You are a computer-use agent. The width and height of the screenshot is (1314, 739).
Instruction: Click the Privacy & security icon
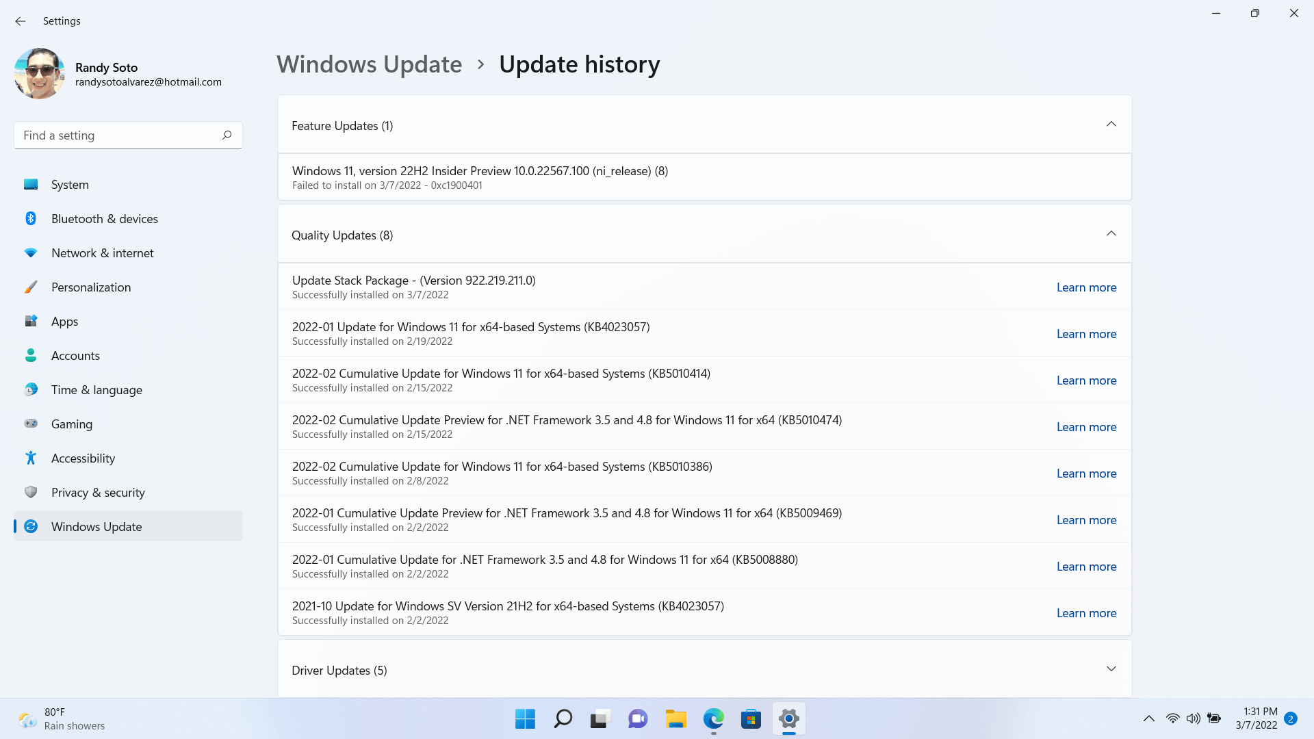31,493
